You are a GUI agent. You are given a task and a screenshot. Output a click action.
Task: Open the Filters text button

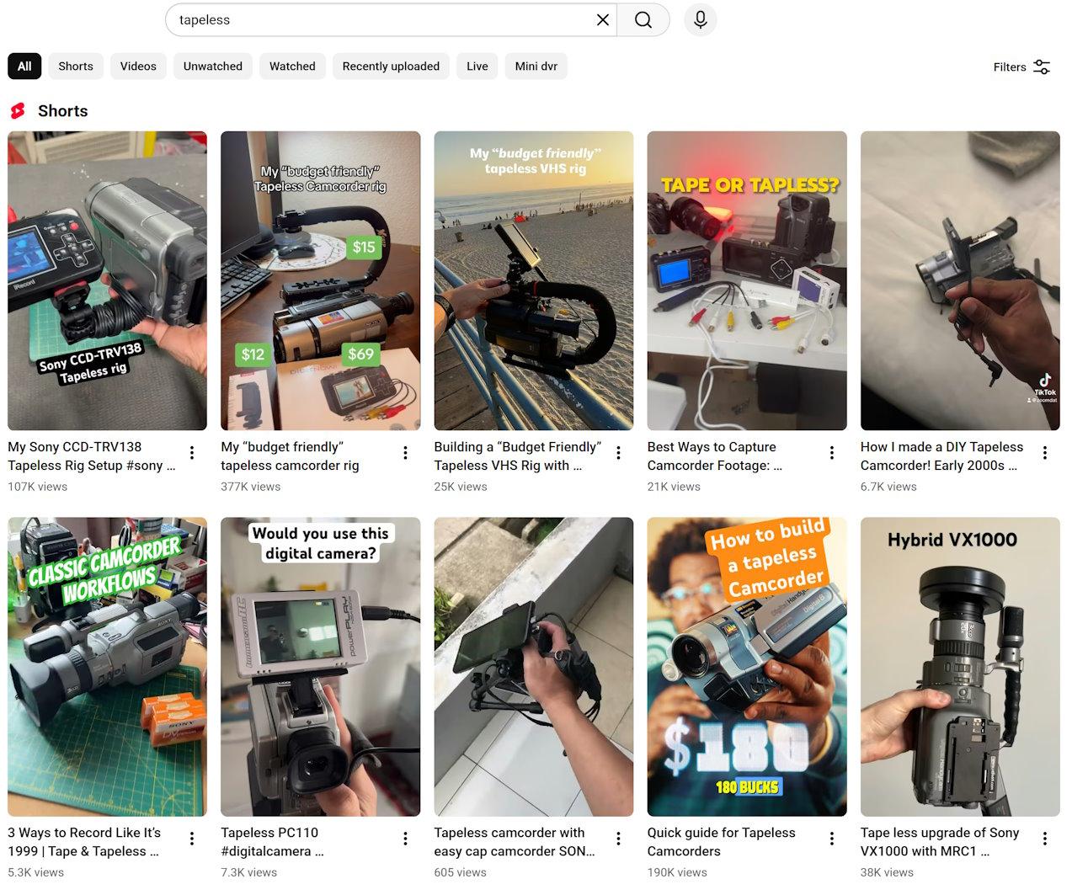[1010, 67]
